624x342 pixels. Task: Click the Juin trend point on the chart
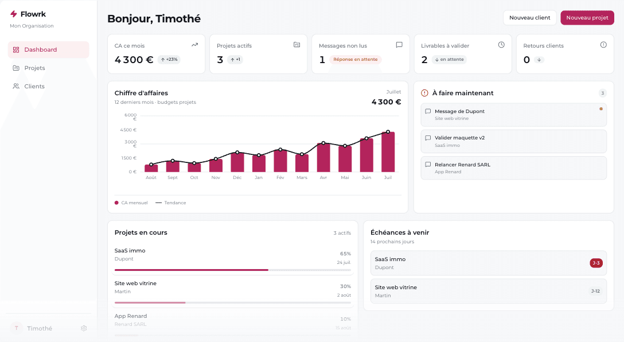click(x=366, y=138)
